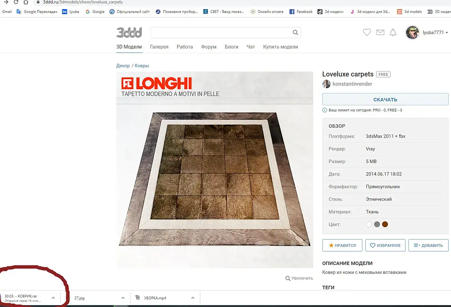Select the brown color swatch
Viewport: 451px width, 307px height.
pyautogui.click(x=385, y=224)
